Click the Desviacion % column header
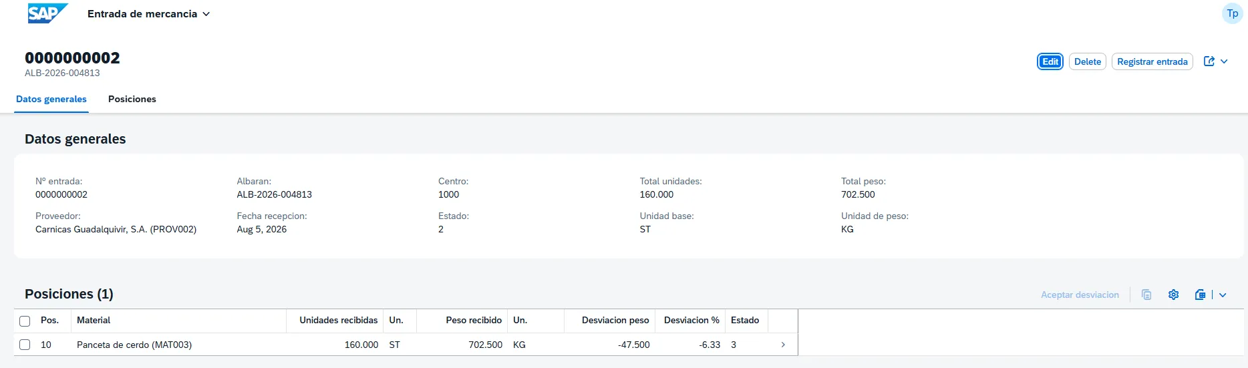The width and height of the screenshot is (1248, 368). point(691,321)
